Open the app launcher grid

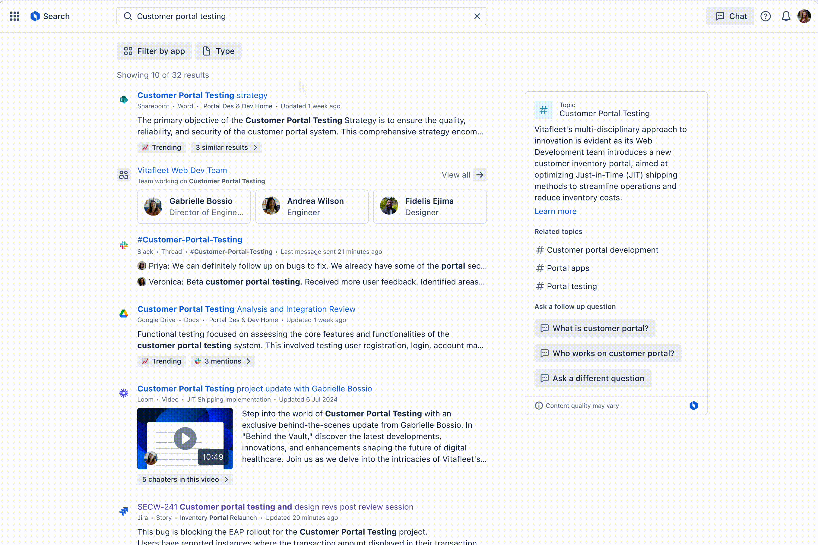(x=14, y=16)
